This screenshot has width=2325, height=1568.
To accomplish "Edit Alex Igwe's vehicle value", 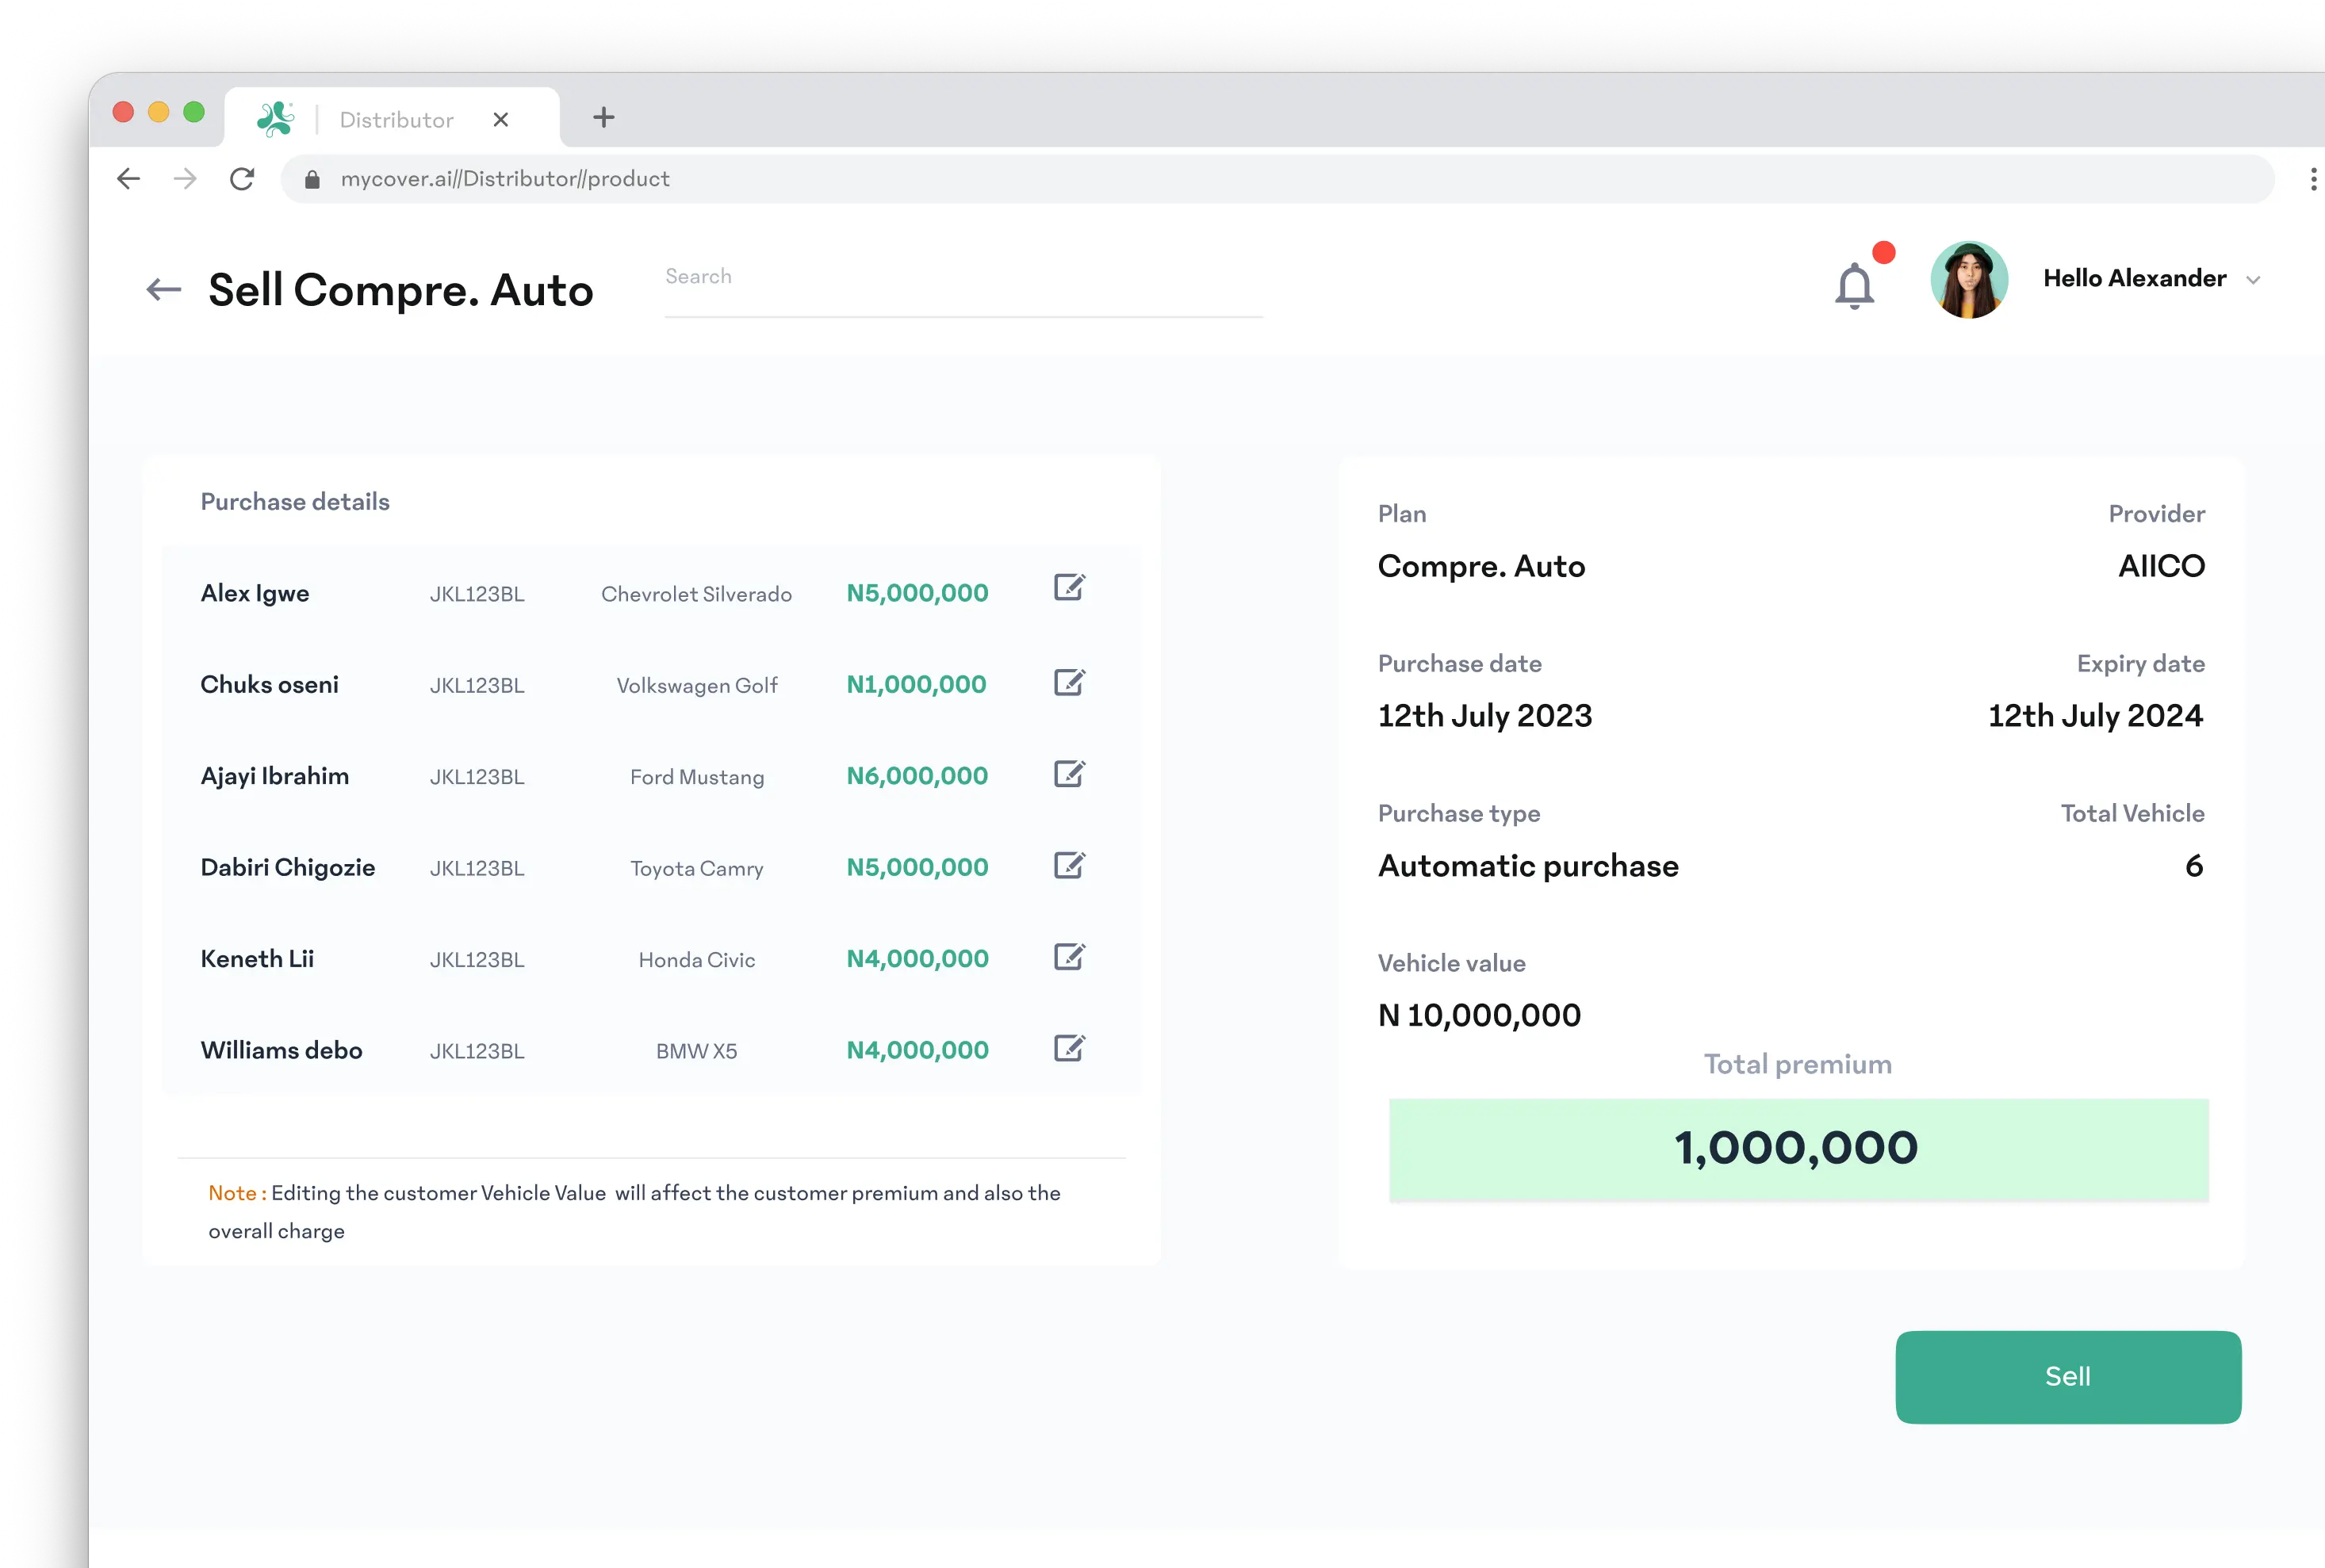I will (x=1068, y=587).
